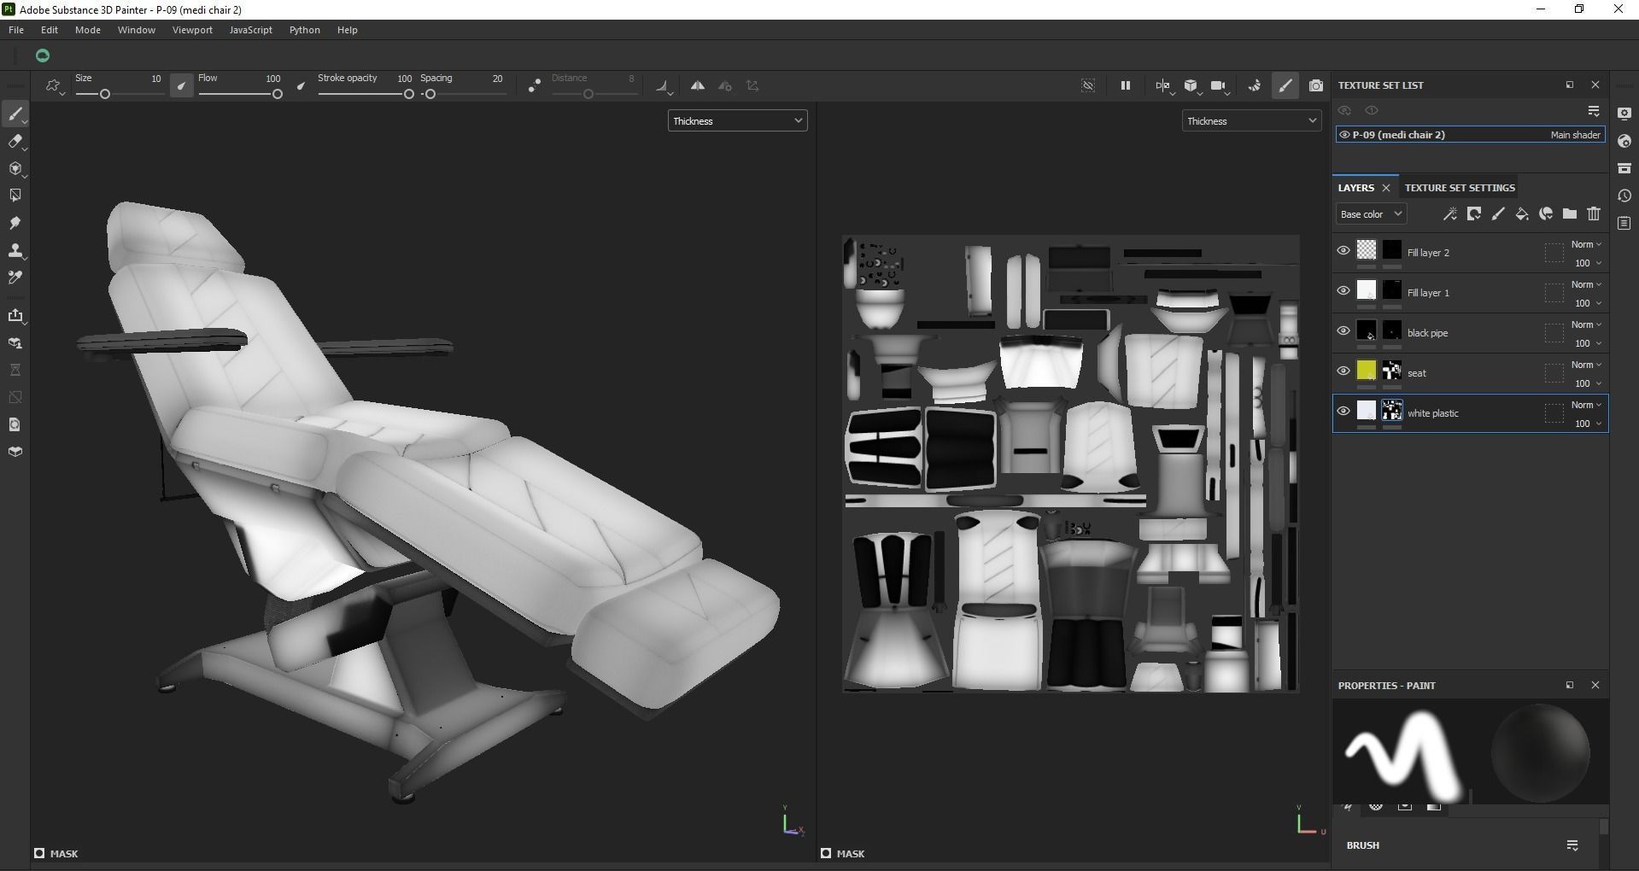1639x871 pixels.
Task: Click the Iray render mode icon
Action: [x=1255, y=85]
